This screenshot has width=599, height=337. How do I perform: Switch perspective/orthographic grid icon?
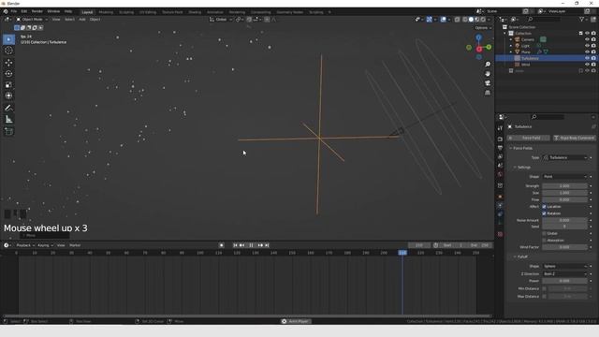click(488, 93)
